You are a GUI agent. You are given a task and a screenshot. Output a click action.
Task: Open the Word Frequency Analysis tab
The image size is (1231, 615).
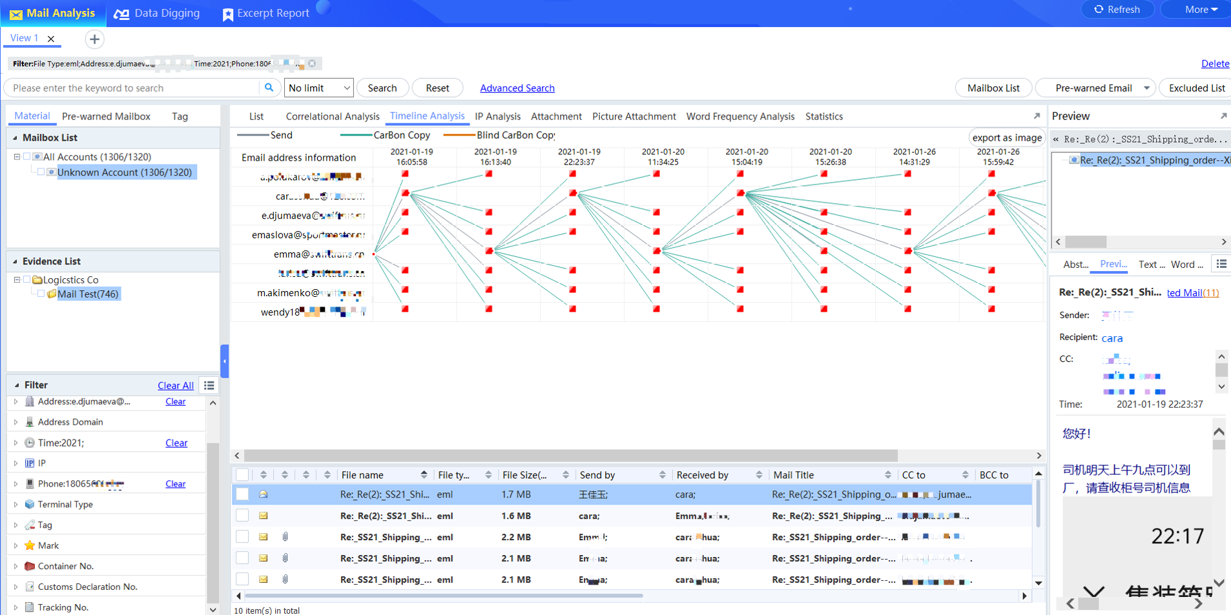pyautogui.click(x=740, y=116)
